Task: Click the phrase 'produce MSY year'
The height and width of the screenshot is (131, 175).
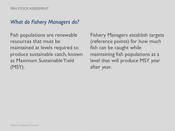Action: click(140, 61)
